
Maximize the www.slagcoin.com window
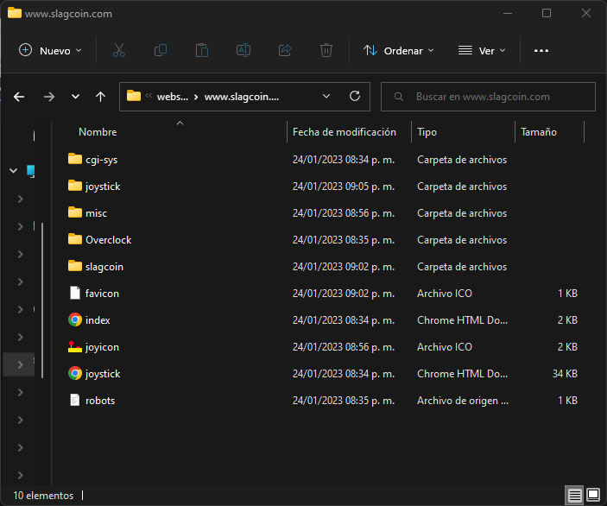click(547, 13)
